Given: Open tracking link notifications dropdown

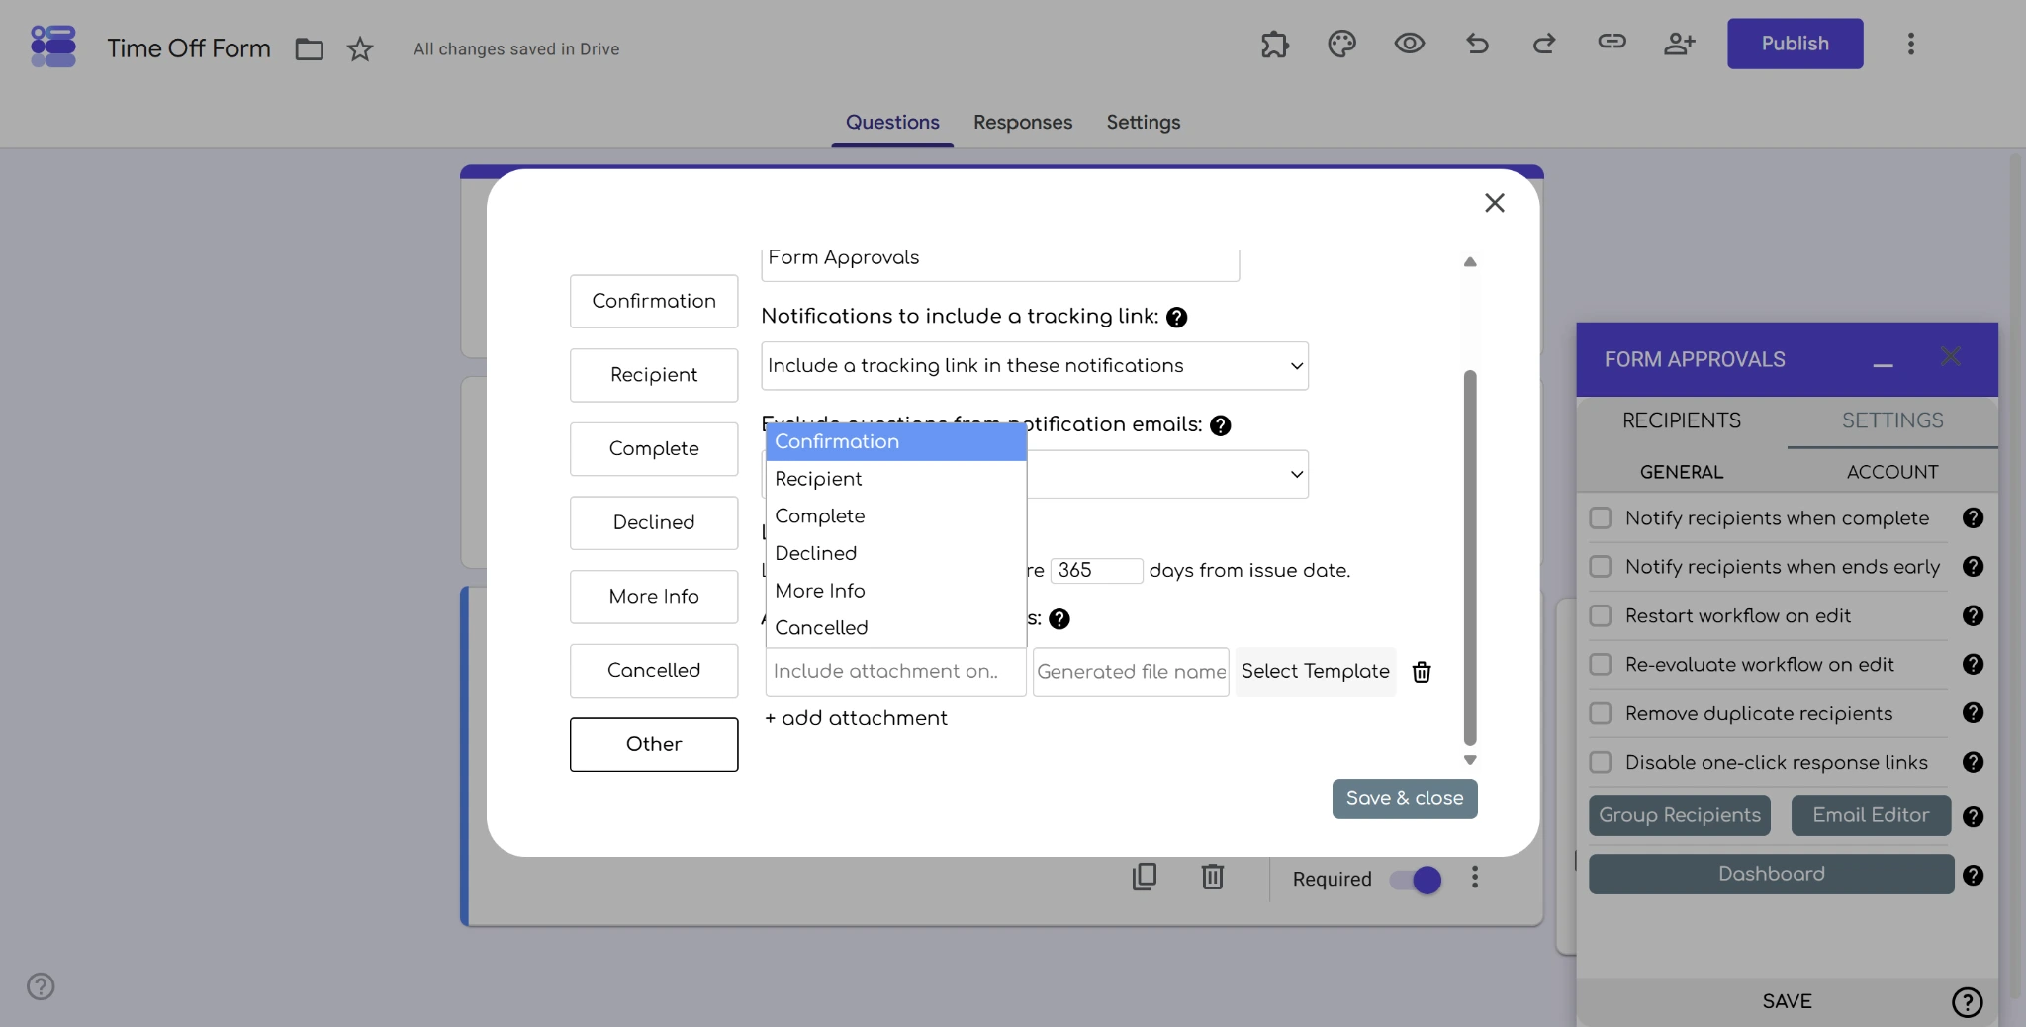Looking at the screenshot, I should tap(1035, 366).
